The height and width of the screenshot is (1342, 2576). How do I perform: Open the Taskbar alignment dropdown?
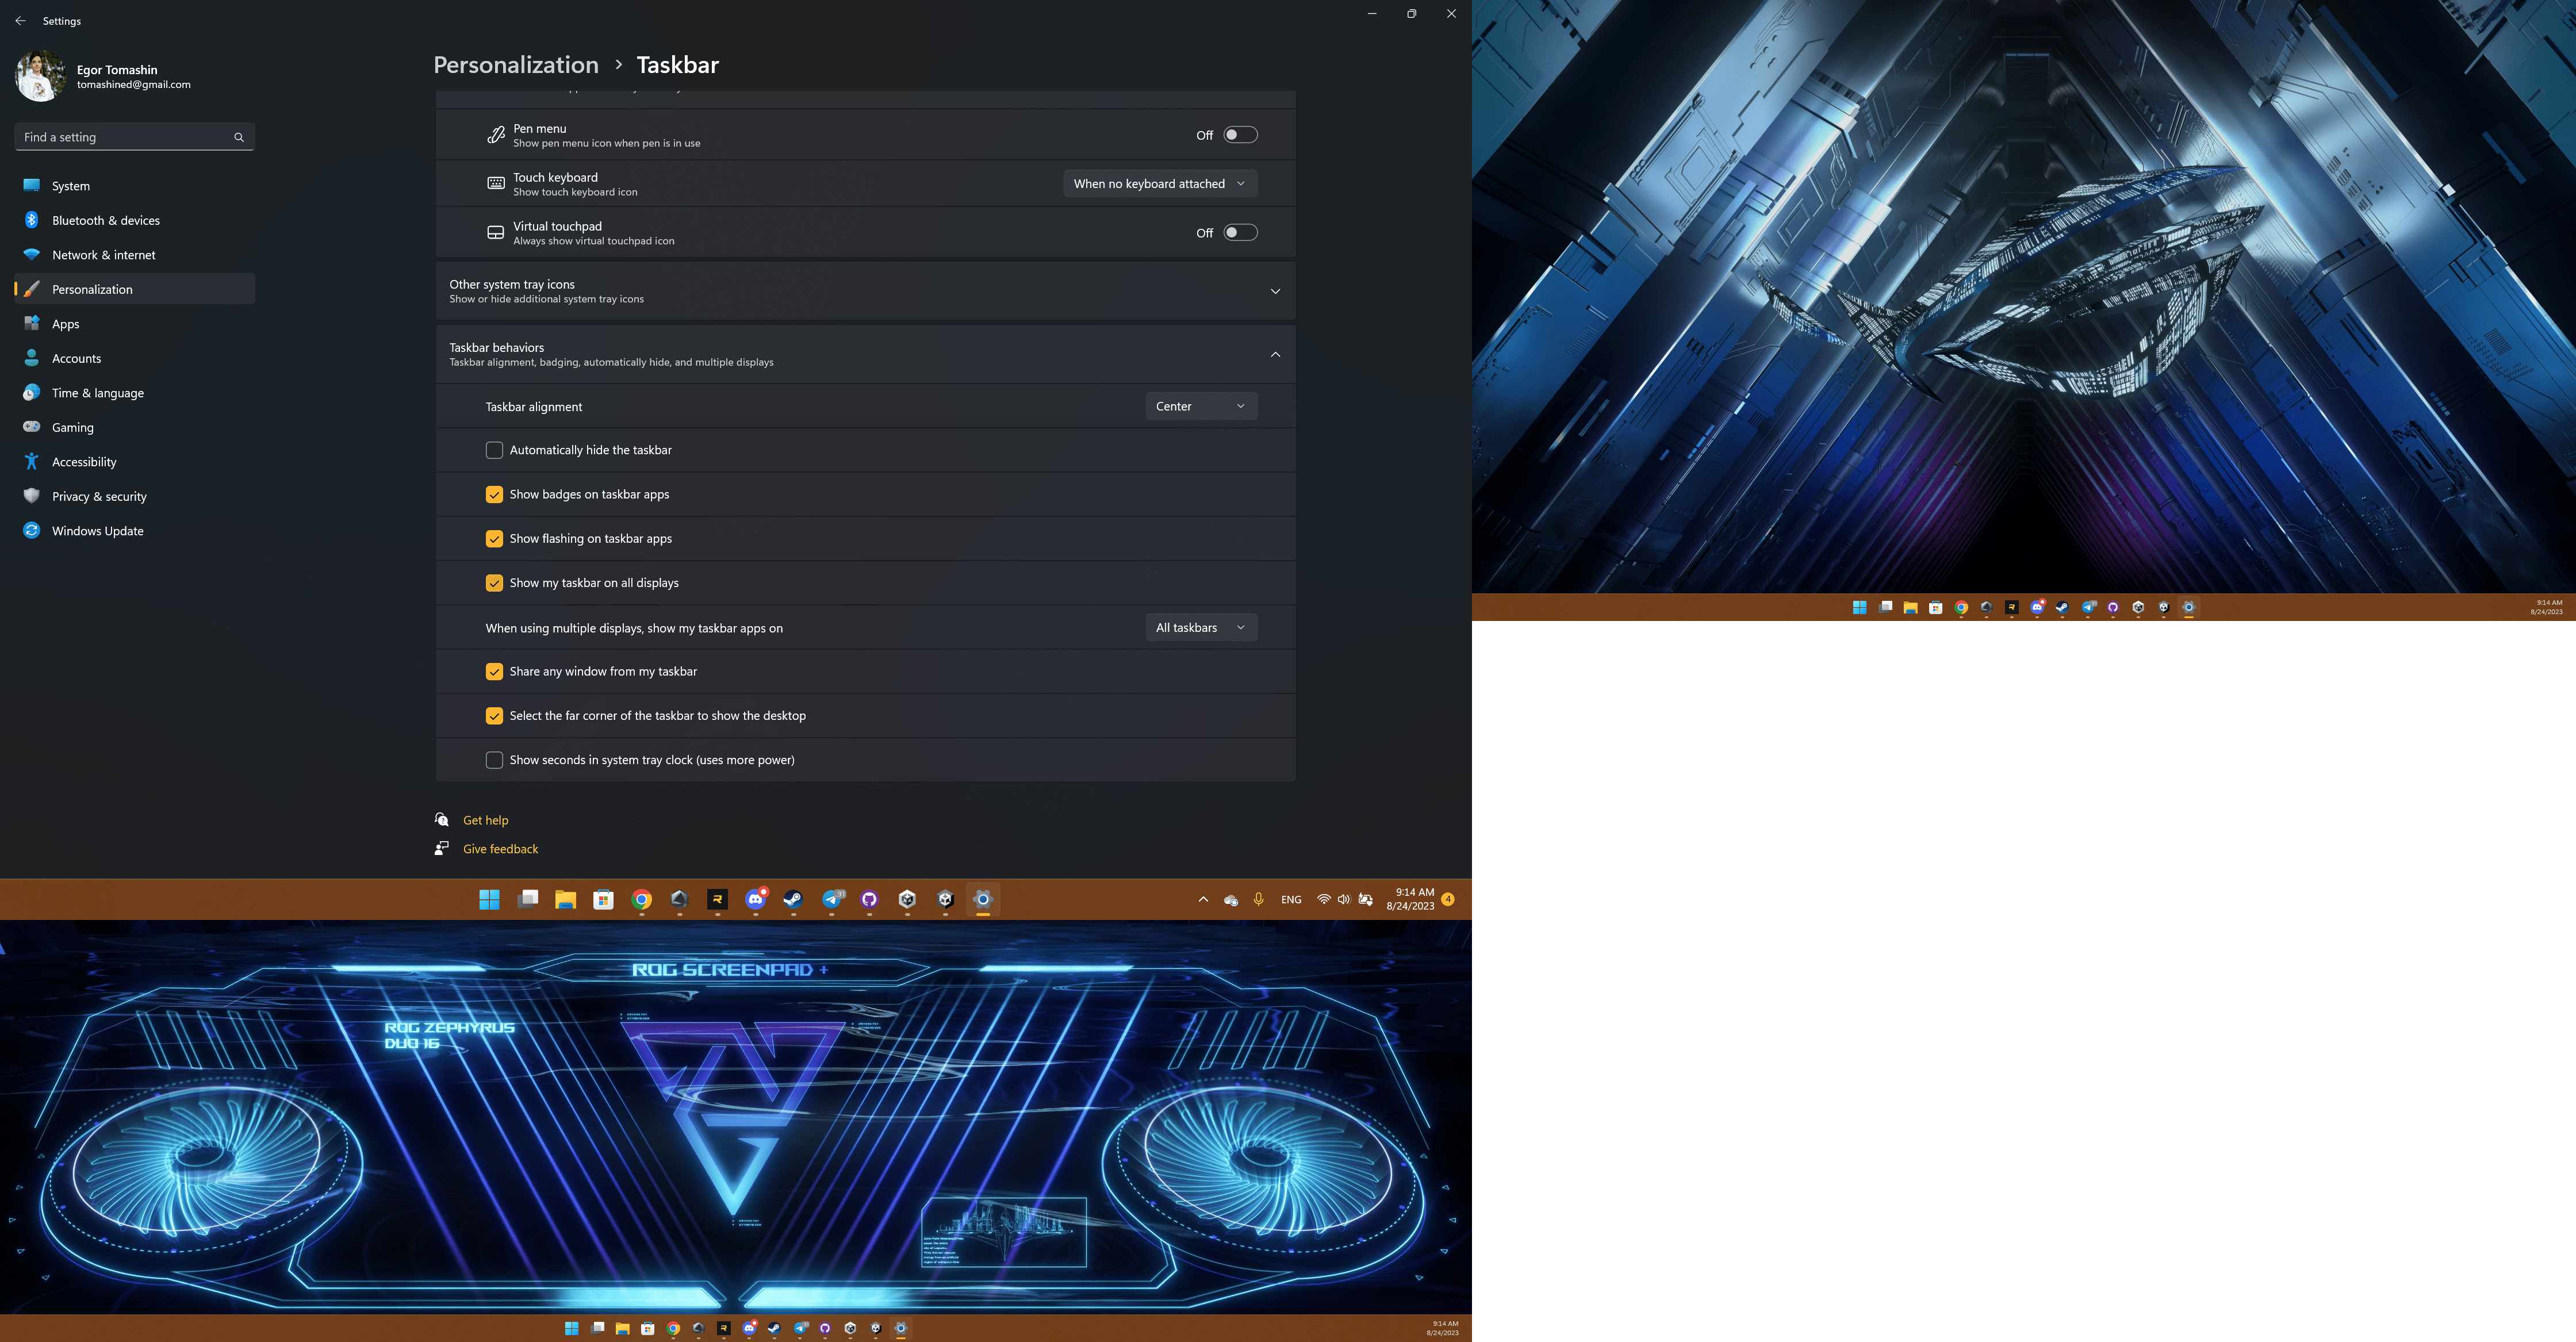(1200, 406)
